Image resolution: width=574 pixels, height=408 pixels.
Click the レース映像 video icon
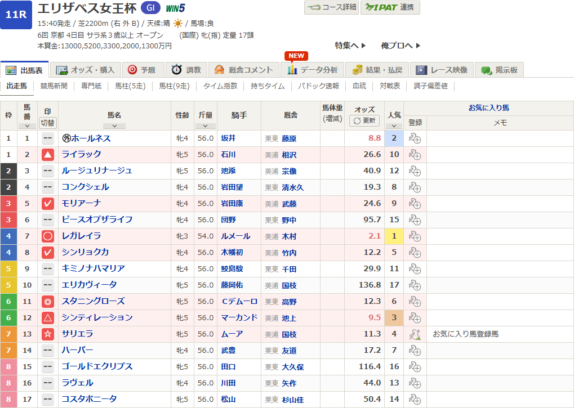421,70
